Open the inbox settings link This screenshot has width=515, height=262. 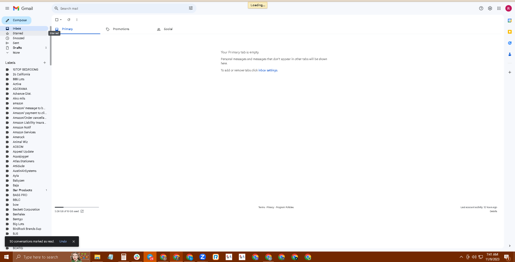tap(268, 70)
